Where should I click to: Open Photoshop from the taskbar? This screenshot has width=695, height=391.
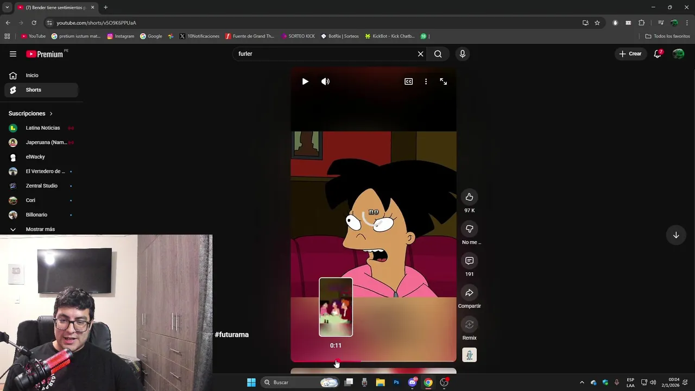(x=396, y=382)
